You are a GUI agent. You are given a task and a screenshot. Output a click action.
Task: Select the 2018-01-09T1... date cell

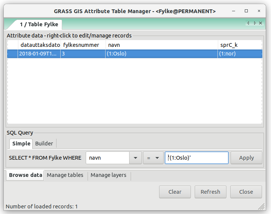point(39,54)
